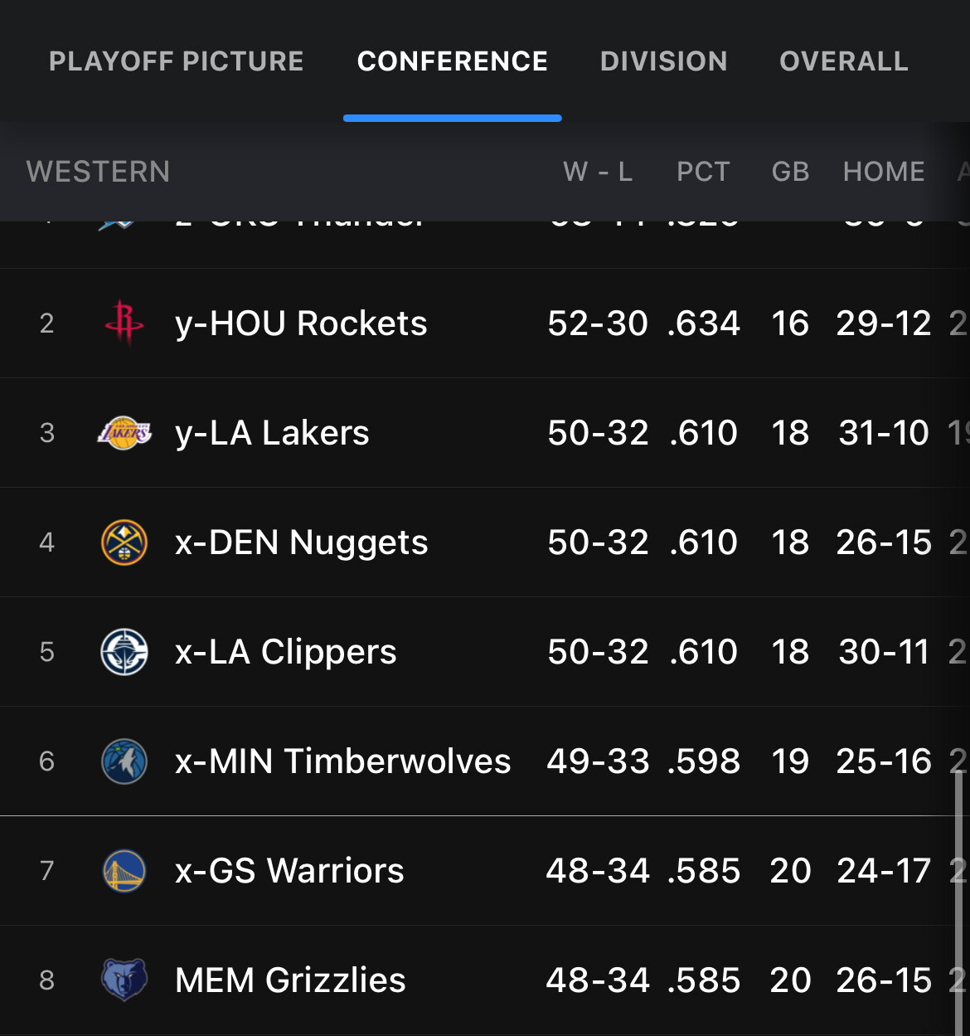Select the Conference tab

coord(452,61)
